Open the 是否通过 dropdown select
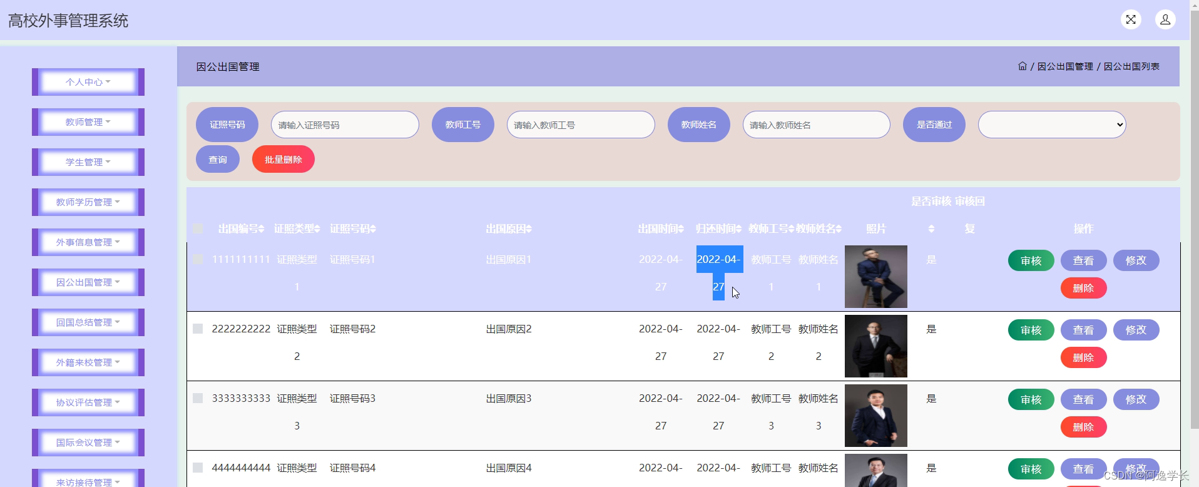The image size is (1199, 487). [x=1052, y=125]
